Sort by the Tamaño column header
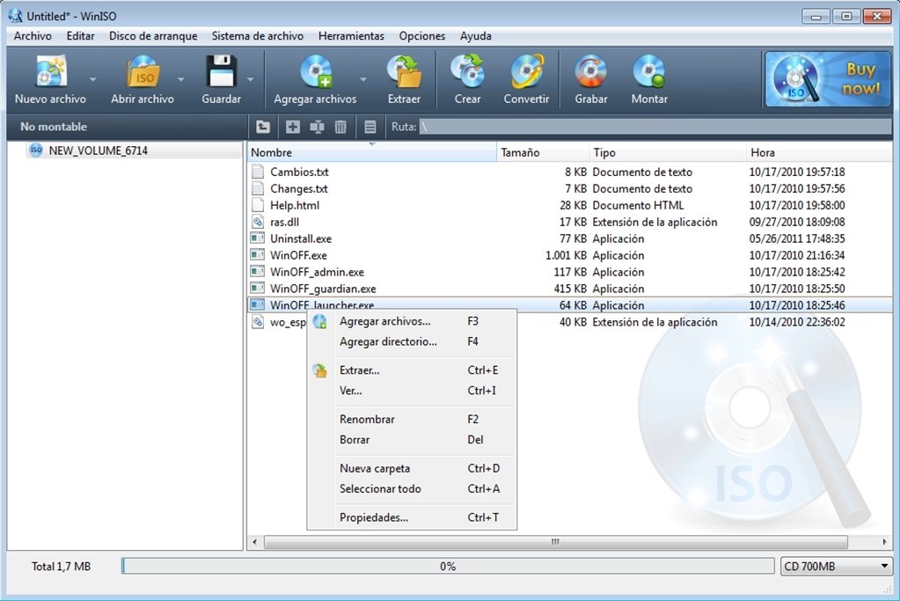 point(543,153)
